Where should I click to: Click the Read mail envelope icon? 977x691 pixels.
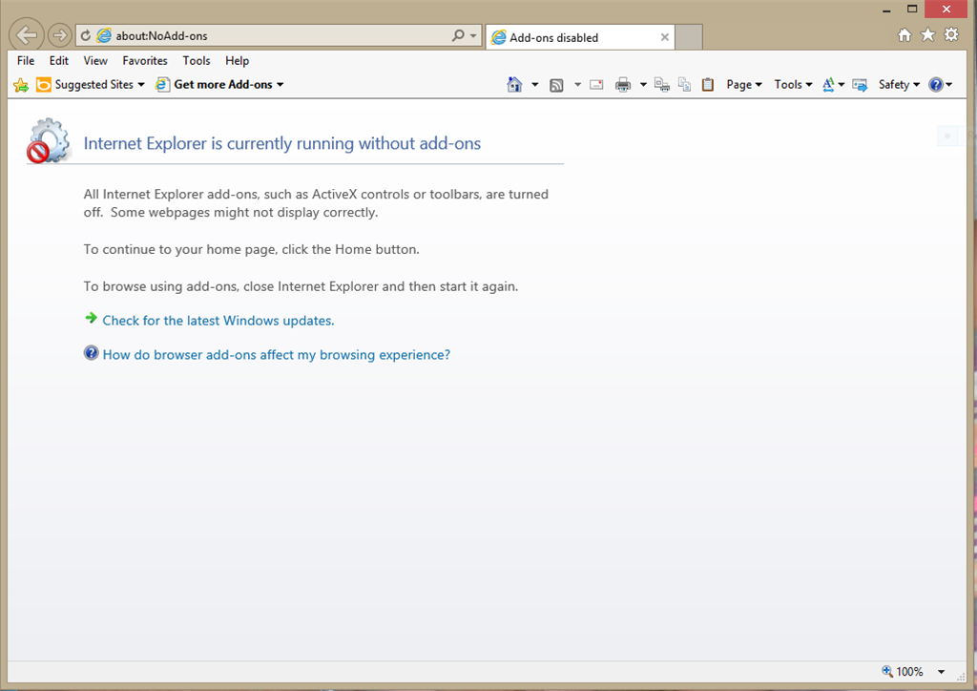(x=597, y=85)
